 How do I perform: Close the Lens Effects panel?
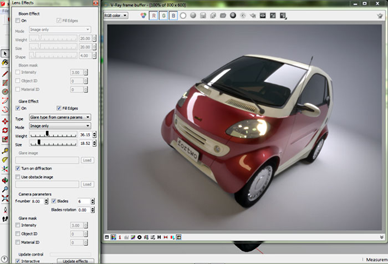pyautogui.click(x=95, y=3)
